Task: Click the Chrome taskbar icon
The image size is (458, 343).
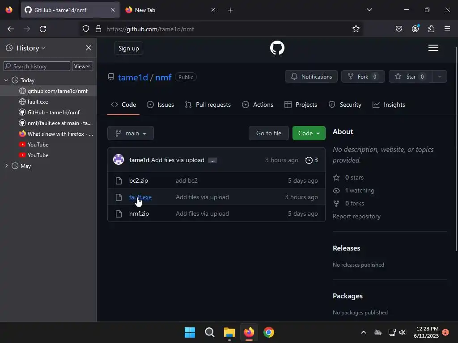Action: 269,332
